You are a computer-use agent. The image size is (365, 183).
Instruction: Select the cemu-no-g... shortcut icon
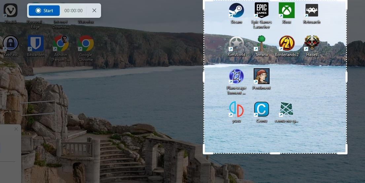[x=287, y=109]
